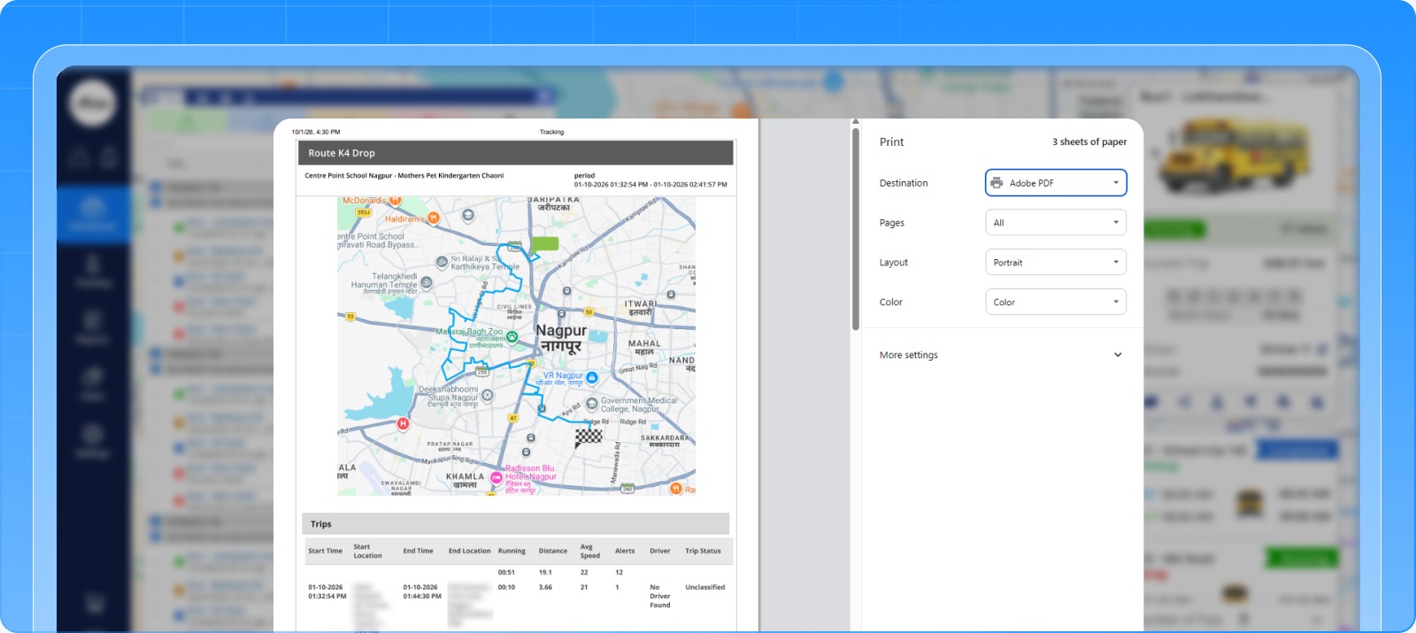Click the 01-10-2026 01:32:54 PM start time cell
Screen dimensions: 1416x633
click(x=327, y=591)
